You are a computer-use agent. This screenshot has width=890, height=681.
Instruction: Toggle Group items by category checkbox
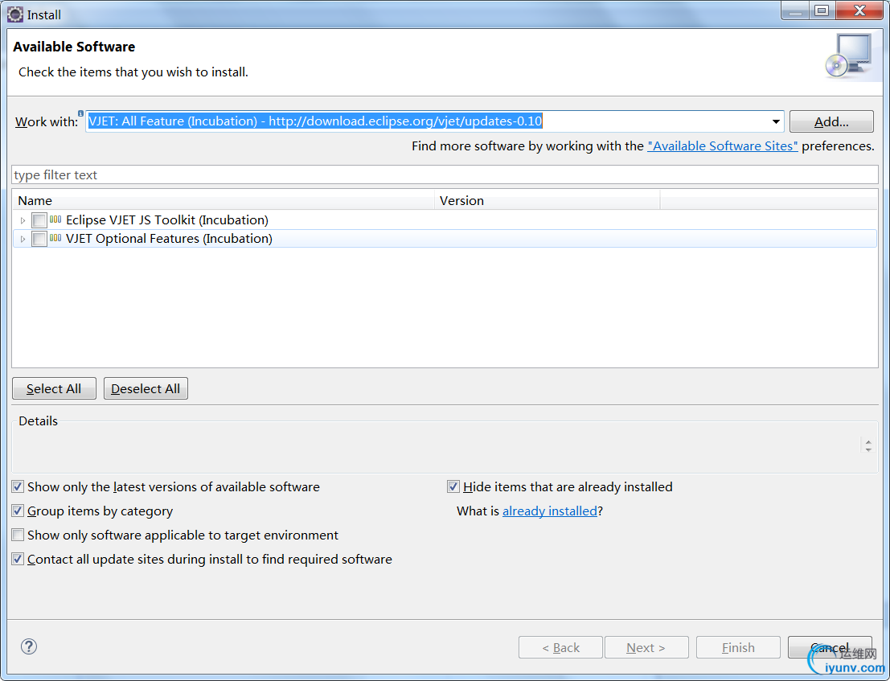click(18, 511)
